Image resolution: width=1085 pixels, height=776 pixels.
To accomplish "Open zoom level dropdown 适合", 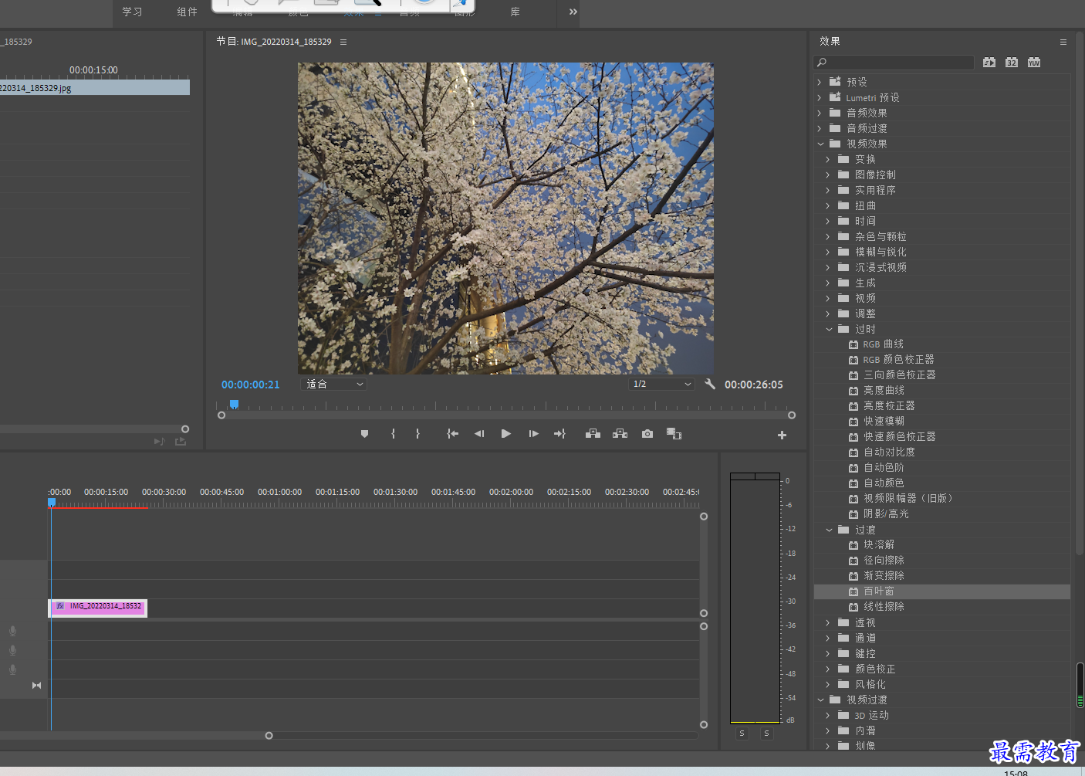I will pyautogui.click(x=333, y=384).
